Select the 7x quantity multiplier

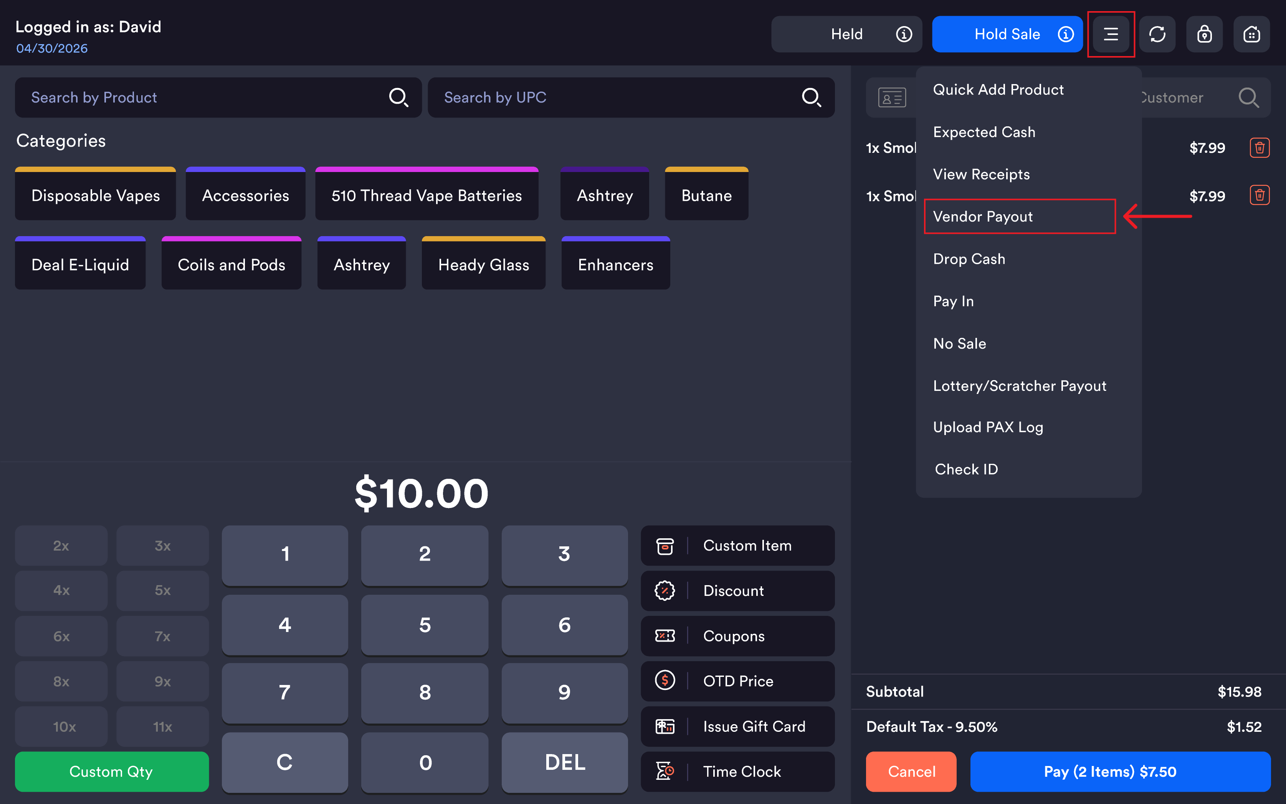click(163, 636)
